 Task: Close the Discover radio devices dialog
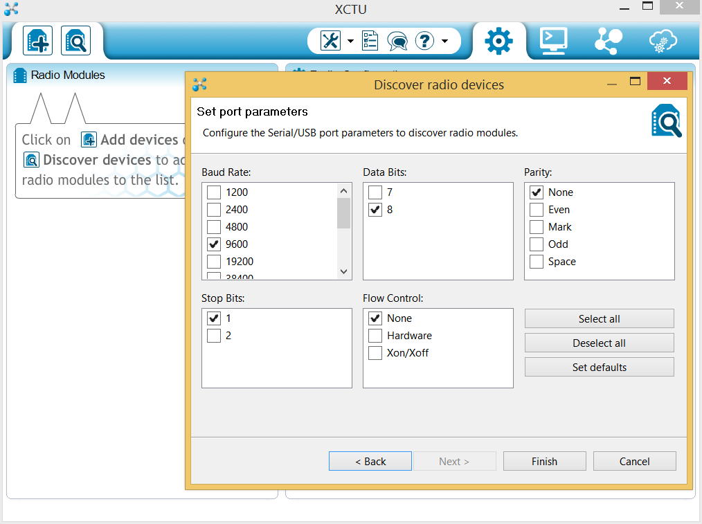(x=667, y=81)
